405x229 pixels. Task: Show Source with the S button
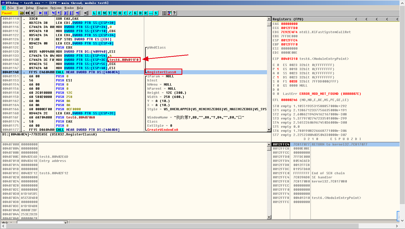156,13
